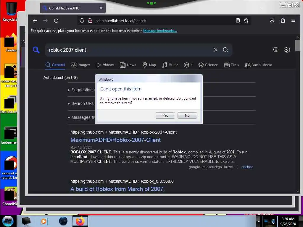Show site info via the padlock icon
Image resolution: width=303 pixels, height=227 pixels.
90,20
